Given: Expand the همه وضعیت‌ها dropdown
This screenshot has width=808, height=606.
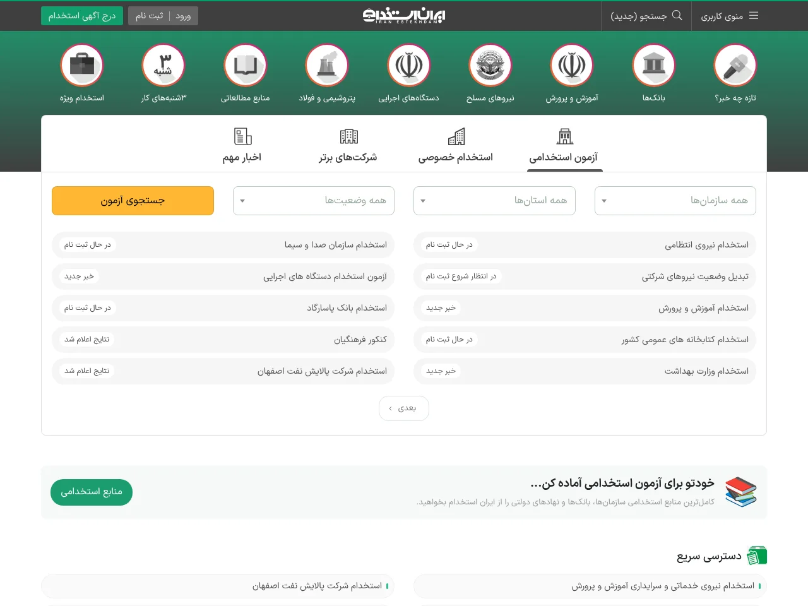Looking at the screenshot, I should (314, 201).
